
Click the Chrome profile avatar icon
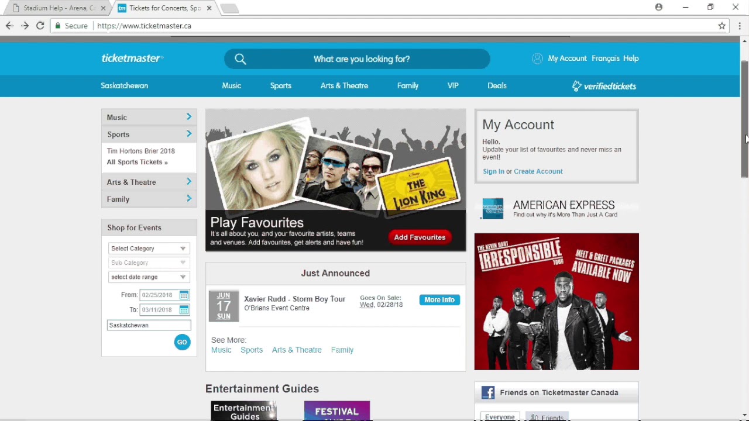pyautogui.click(x=659, y=7)
